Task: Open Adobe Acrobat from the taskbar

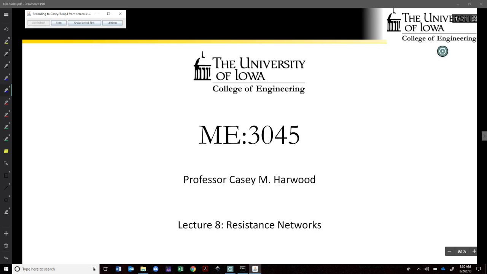Action: click(205, 269)
